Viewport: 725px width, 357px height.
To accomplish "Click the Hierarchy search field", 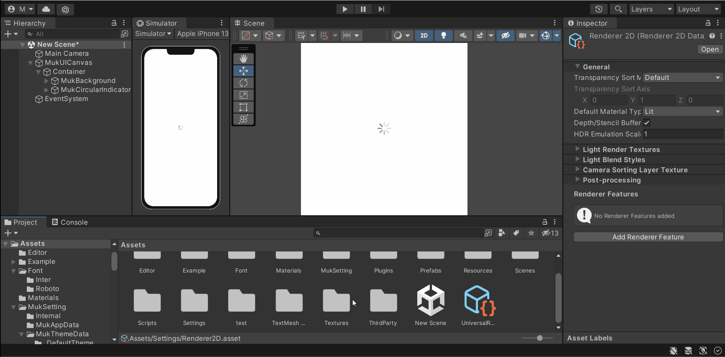I will pyautogui.click(x=72, y=34).
